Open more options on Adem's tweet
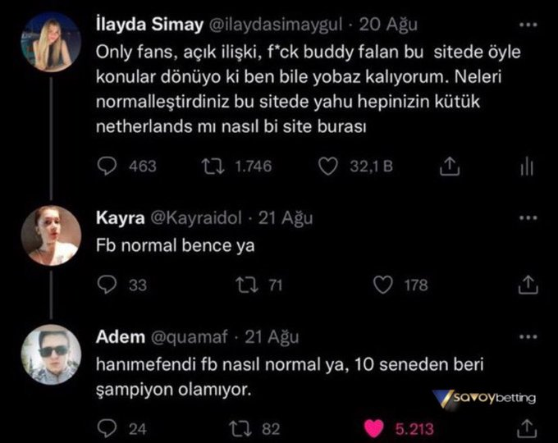 pyautogui.click(x=528, y=336)
